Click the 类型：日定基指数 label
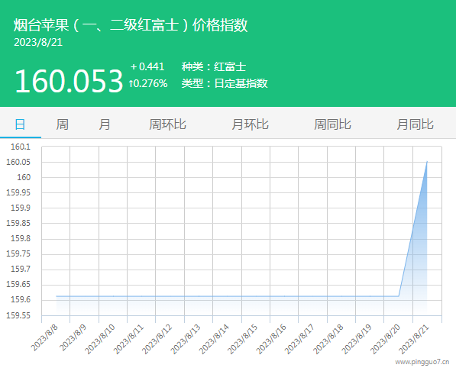Image resolution: width=456 pixels, height=368 pixels. click(225, 83)
